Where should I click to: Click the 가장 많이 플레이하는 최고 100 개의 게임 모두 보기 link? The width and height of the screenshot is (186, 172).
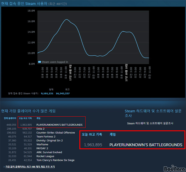tap(30, 167)
